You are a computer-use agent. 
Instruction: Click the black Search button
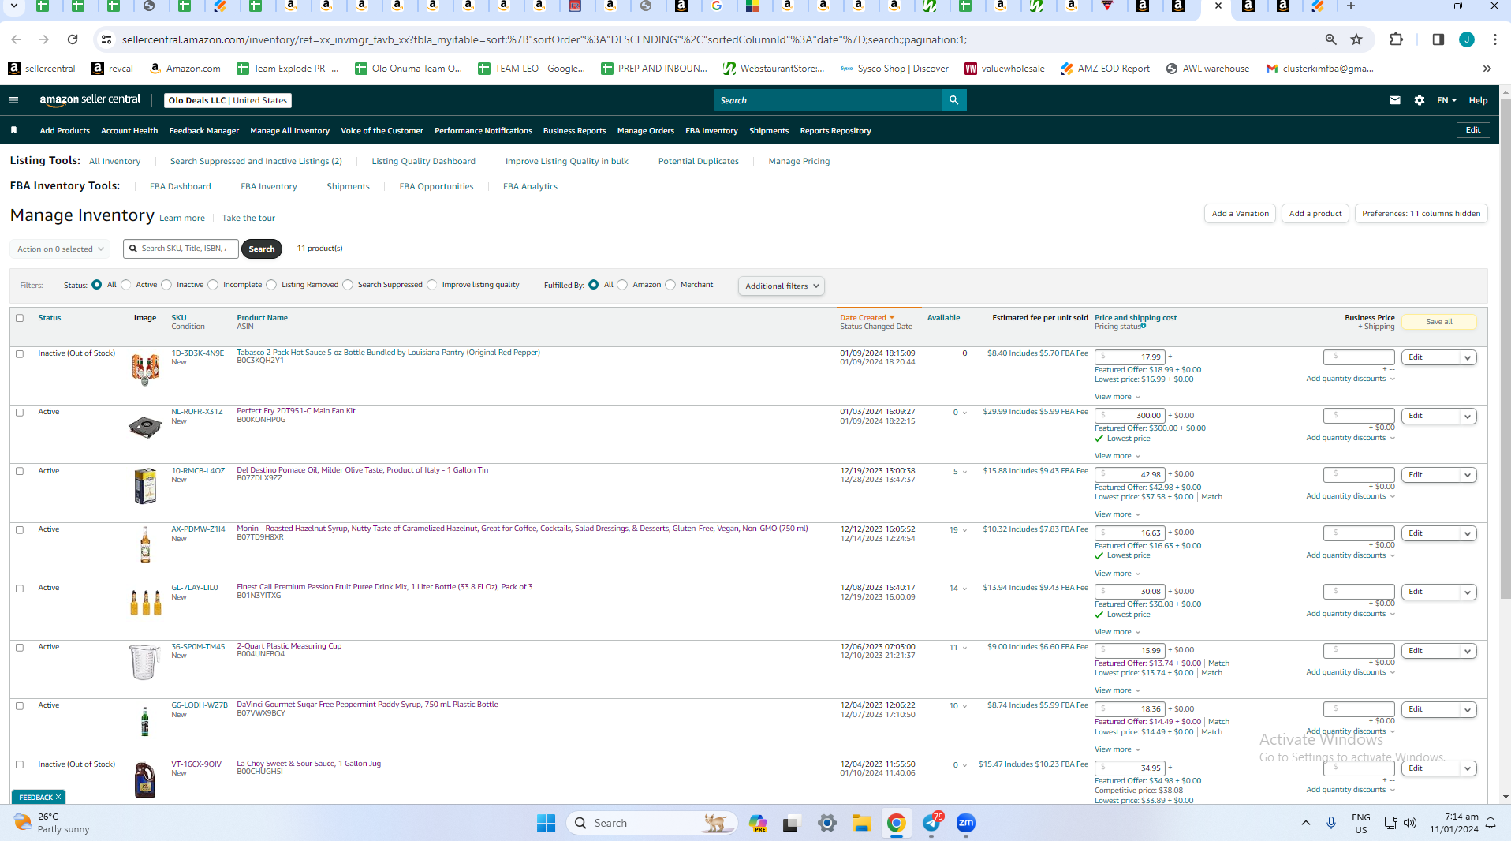(262, 249)
